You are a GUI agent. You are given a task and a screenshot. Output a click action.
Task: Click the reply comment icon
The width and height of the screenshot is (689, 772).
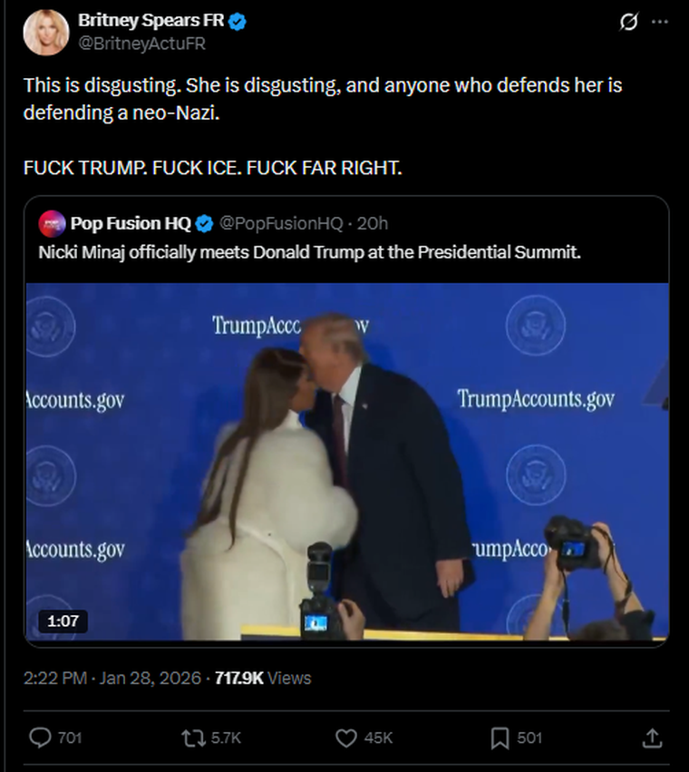tap(41, 738)
